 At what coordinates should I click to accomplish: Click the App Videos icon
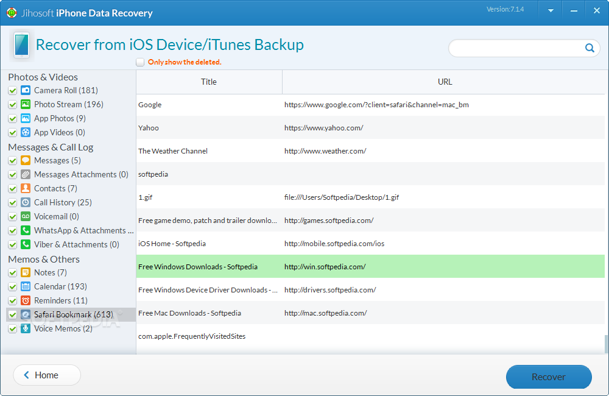[26, 133]
